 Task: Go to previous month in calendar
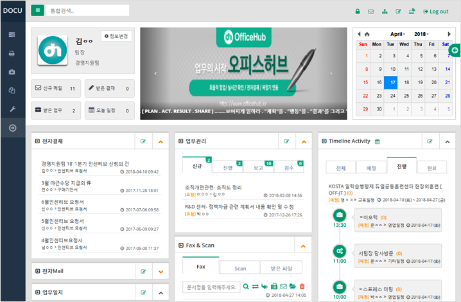pyautogui.click(x=359, y=34)
